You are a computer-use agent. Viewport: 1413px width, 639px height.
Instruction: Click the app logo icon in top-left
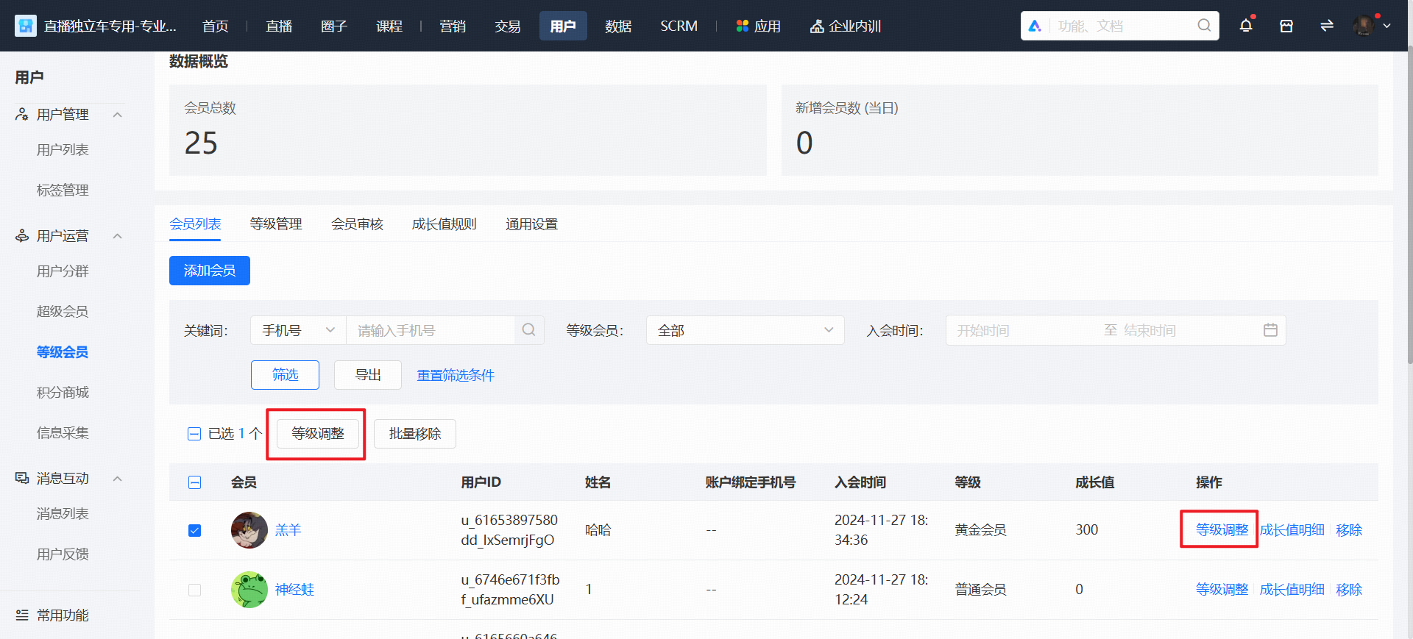point(26,26)
